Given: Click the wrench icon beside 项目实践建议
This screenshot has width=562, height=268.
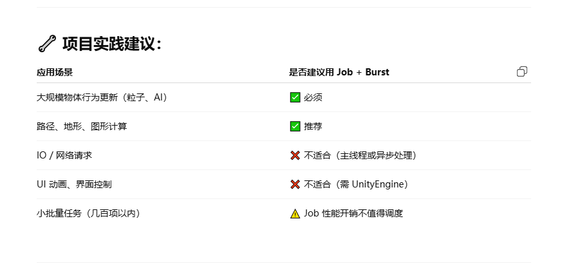Looking at the screenshot, I should (x=47, y=44).
